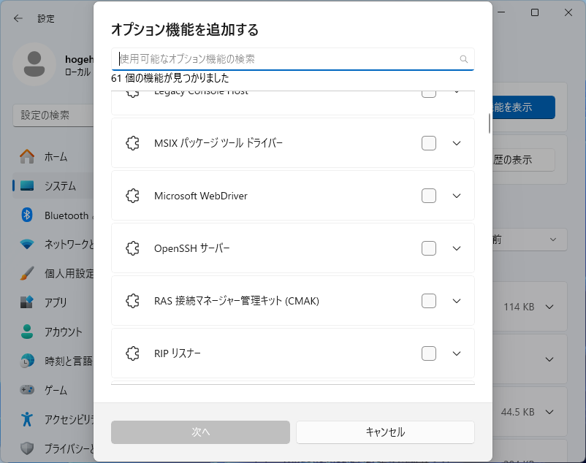The width and height of the screenshot is (586, 463).
Task: Check the Microsoft WebDriver checkbox
Action: (x=429, y=196)
